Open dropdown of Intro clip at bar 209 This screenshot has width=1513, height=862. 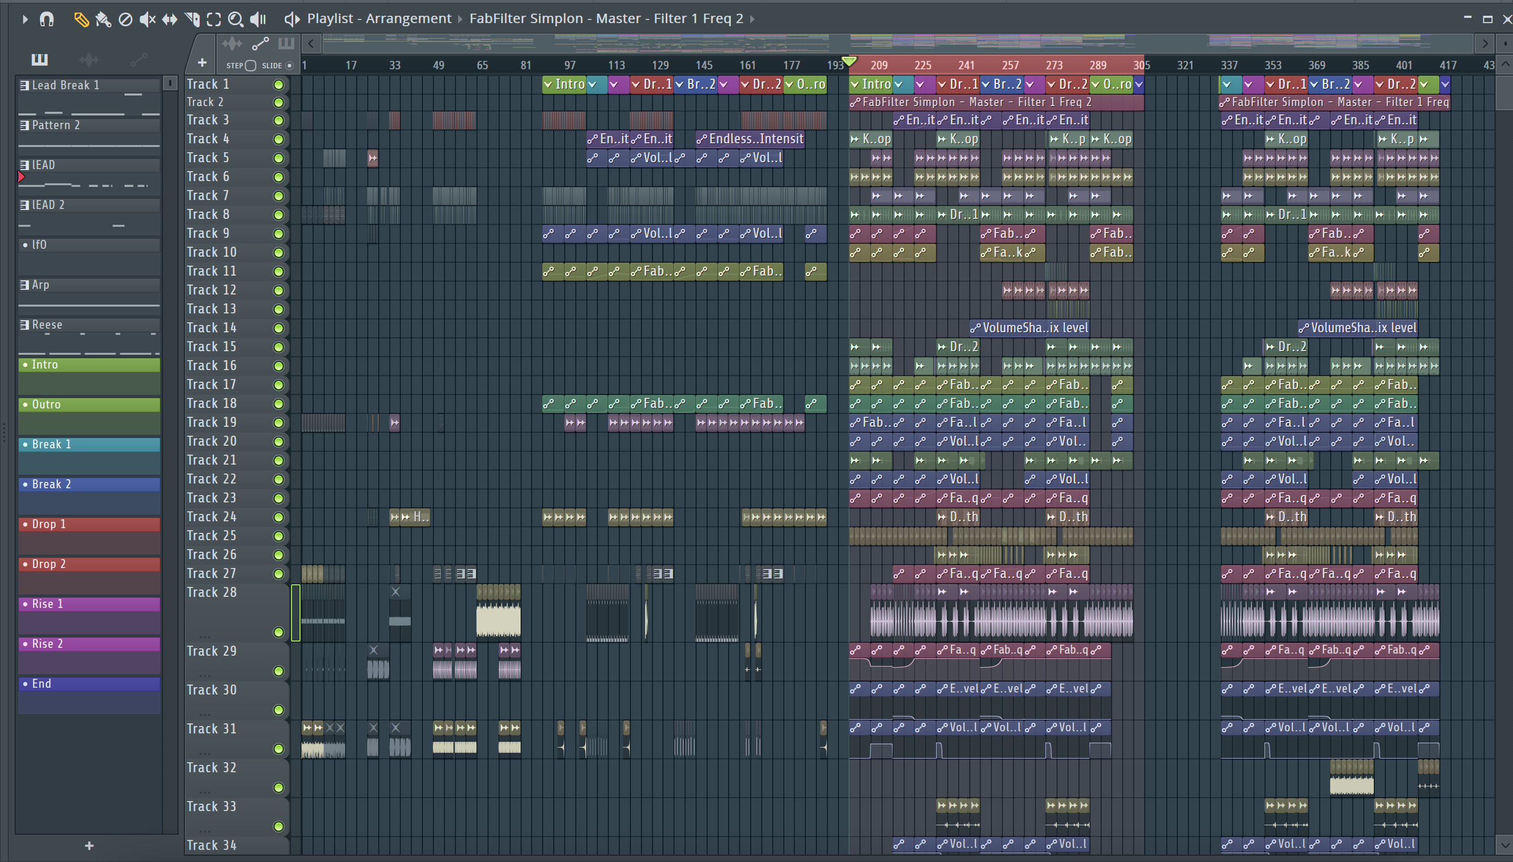[x=855, y=85]
